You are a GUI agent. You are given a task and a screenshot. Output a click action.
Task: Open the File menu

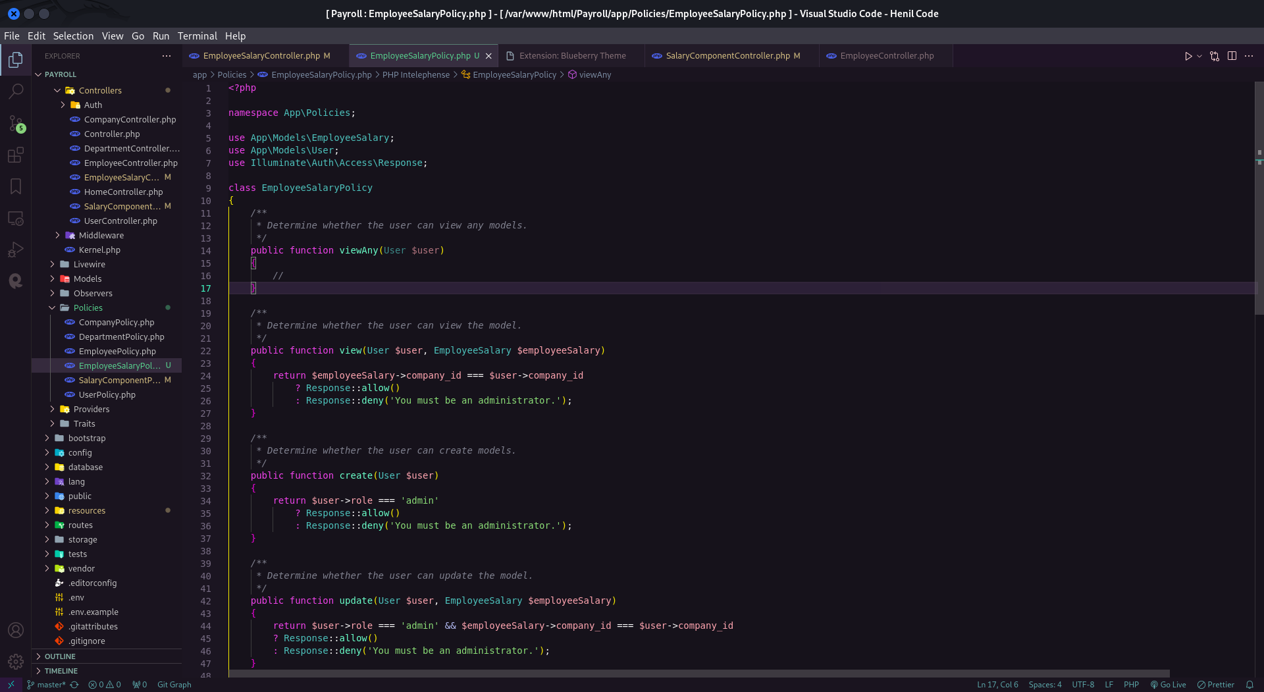(12, 36)
